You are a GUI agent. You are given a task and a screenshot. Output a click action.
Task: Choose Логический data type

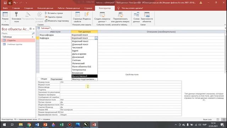pyautogui.click(x=84, y=63)
